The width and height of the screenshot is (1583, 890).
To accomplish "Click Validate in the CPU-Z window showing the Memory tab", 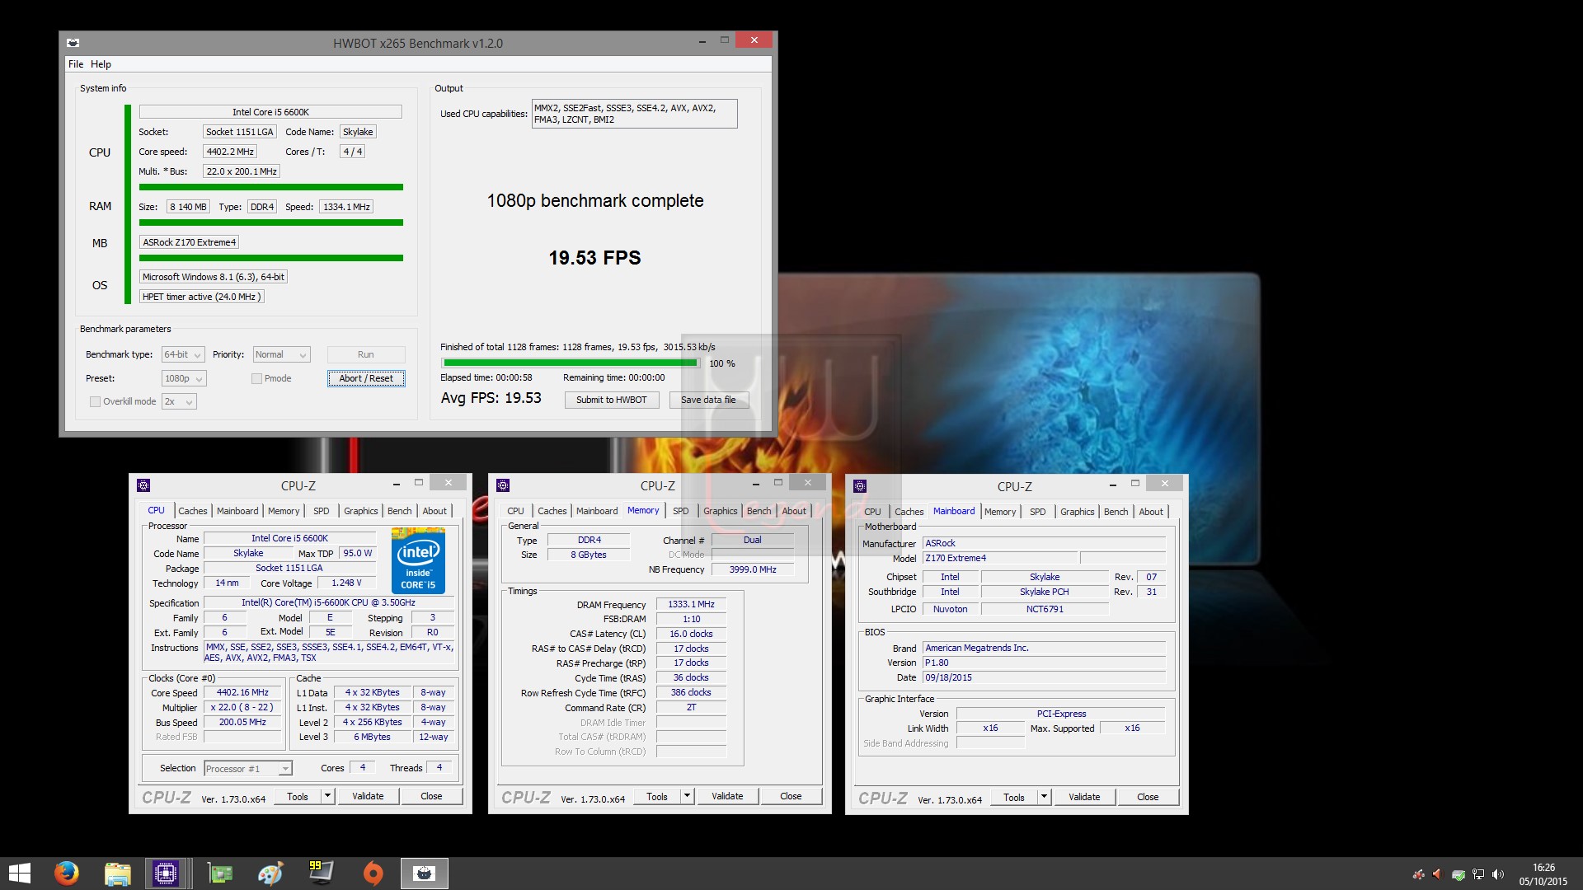I will 727,796.
